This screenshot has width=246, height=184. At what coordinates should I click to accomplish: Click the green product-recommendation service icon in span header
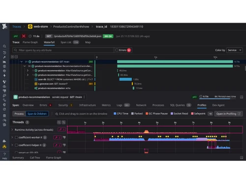point(15,97)
